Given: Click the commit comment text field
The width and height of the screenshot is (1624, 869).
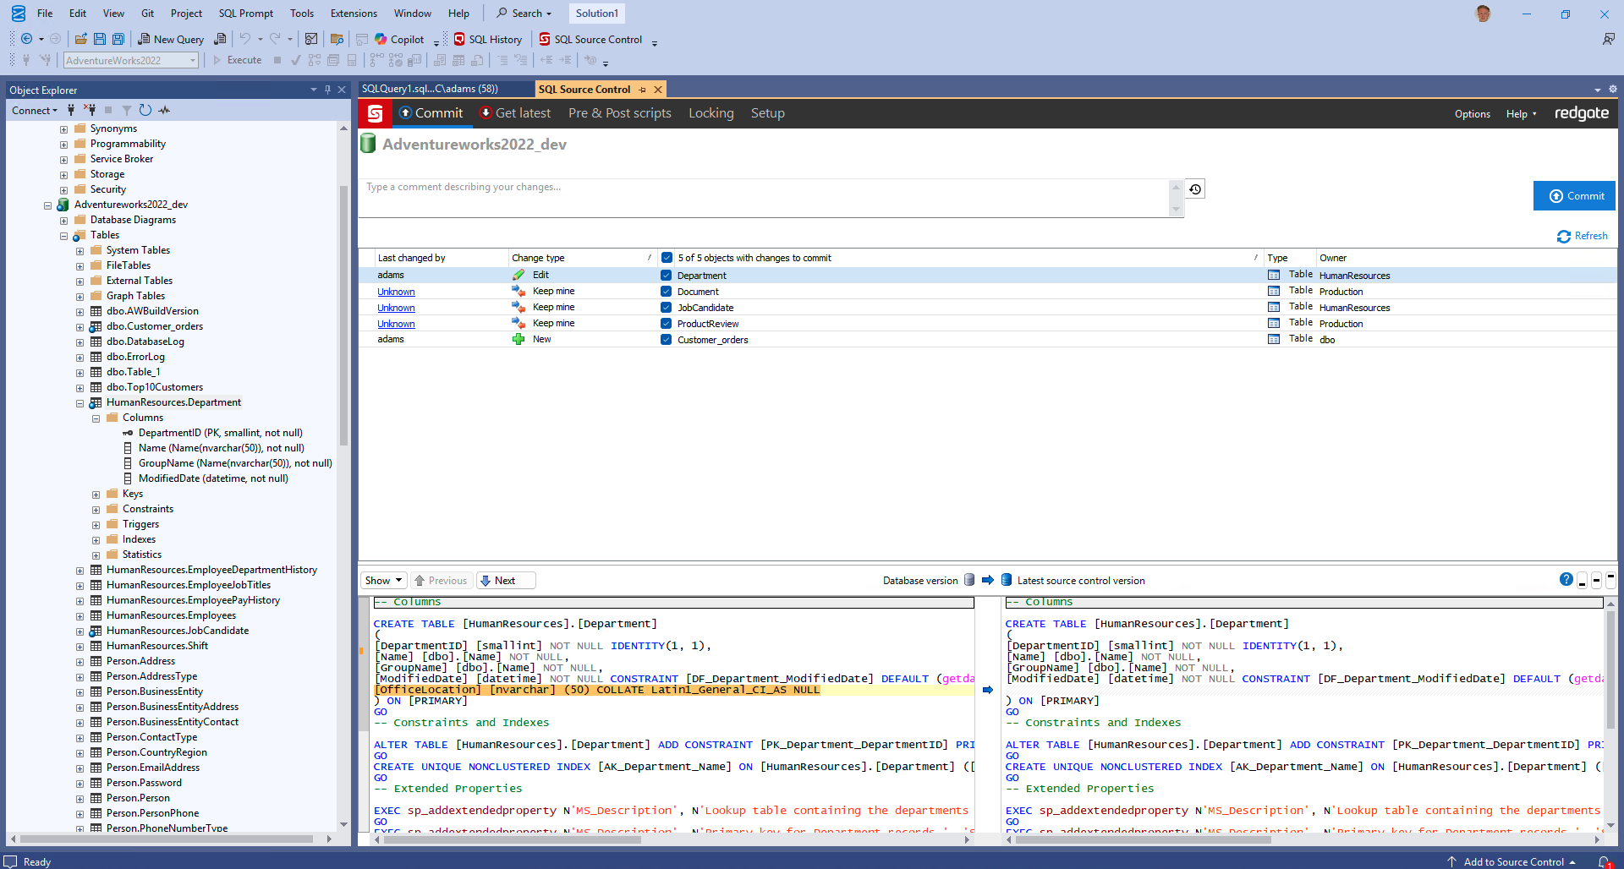Looking at the screenshot, I should tap(761, 196).
